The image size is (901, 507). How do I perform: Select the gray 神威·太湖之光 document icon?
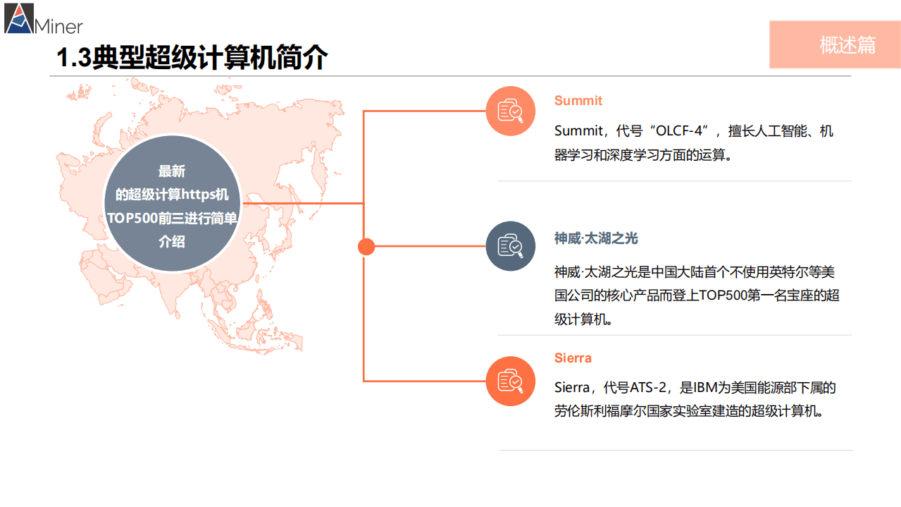click(510, 246)
